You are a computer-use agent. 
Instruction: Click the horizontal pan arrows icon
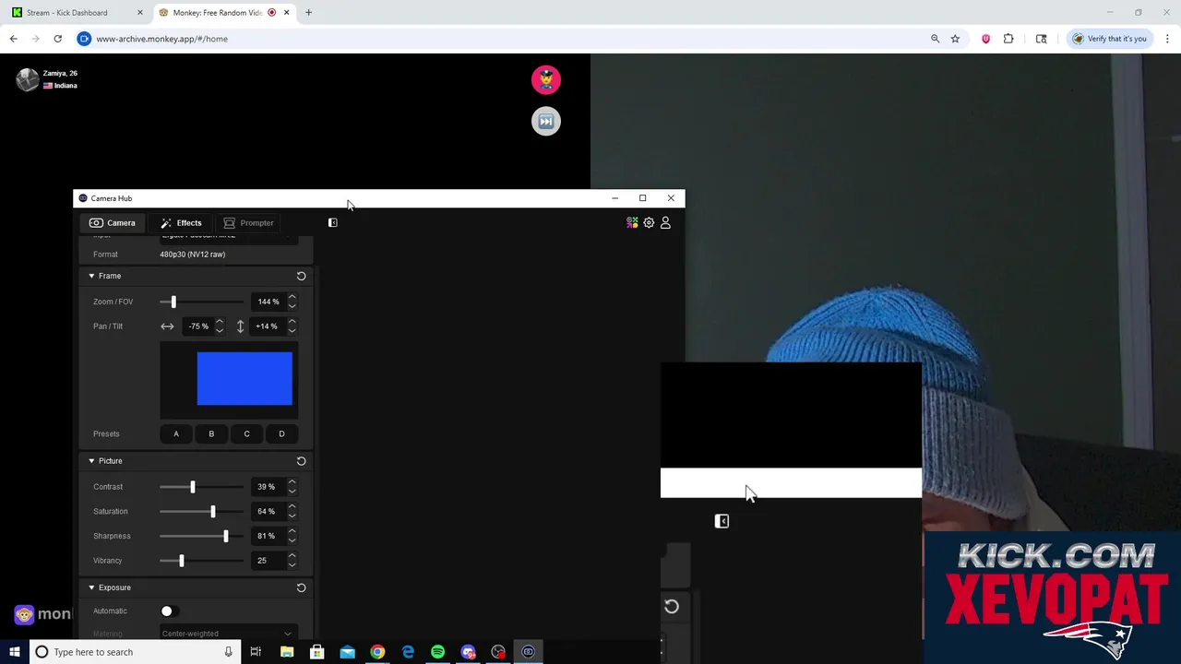click(x=167, y=326)
